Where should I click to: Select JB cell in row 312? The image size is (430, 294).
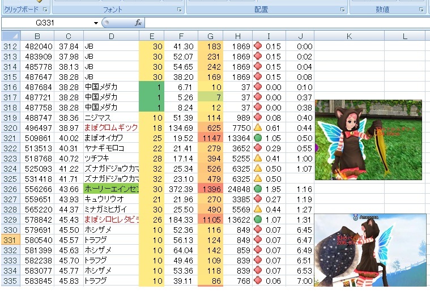112,46
